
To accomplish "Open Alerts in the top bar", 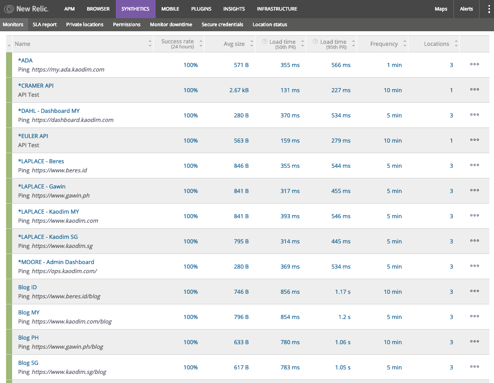I will 466,9.
